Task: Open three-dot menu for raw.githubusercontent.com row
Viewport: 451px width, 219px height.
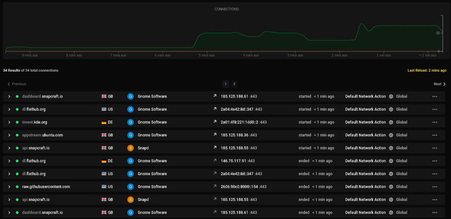Action: [434, 187]
